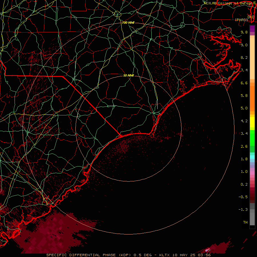Click the TH label on color scale
Image resolution: width=257 pixels, height=257 pixels.
pyautogui.click(x=245, y=222)
